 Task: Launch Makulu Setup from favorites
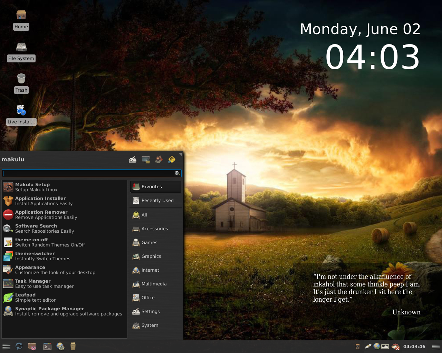pyautogui.click(x=65, y=187)
